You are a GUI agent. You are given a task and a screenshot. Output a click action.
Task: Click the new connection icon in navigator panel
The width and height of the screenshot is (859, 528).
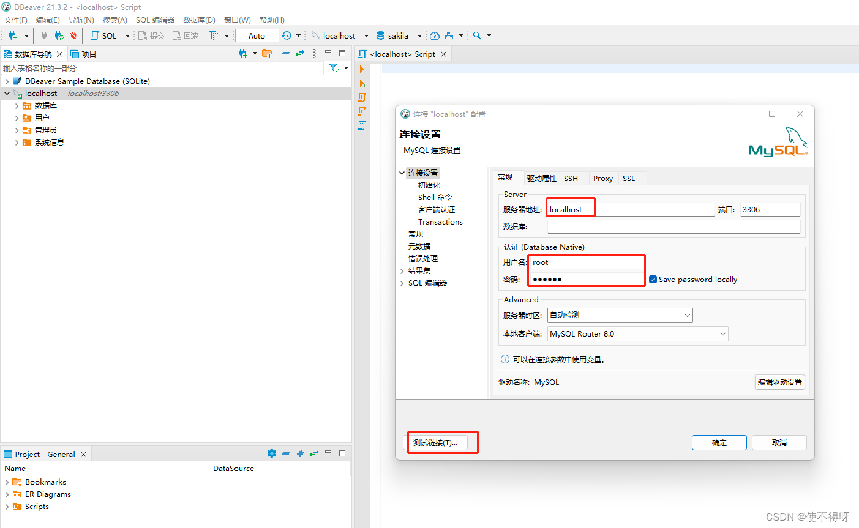[243, 53]
